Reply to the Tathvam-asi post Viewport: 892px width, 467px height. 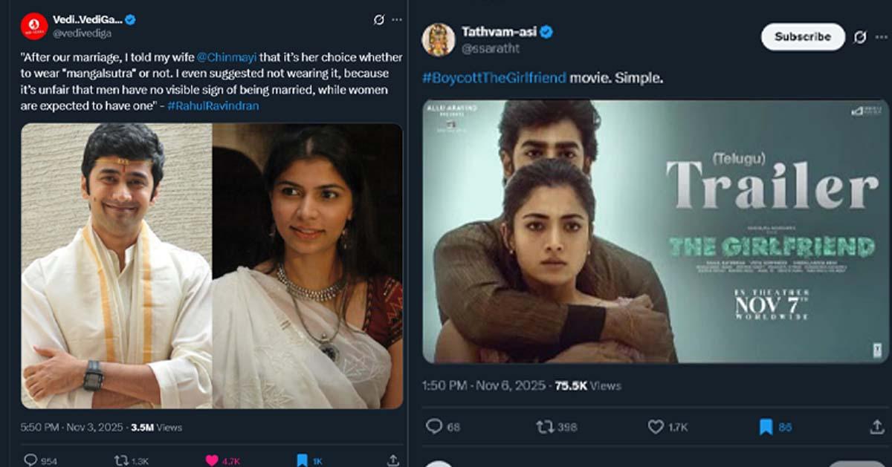point(434,427)
